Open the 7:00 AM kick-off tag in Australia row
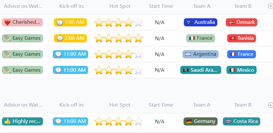The width and height of the screenshot is (273, 133). [70, 22]
